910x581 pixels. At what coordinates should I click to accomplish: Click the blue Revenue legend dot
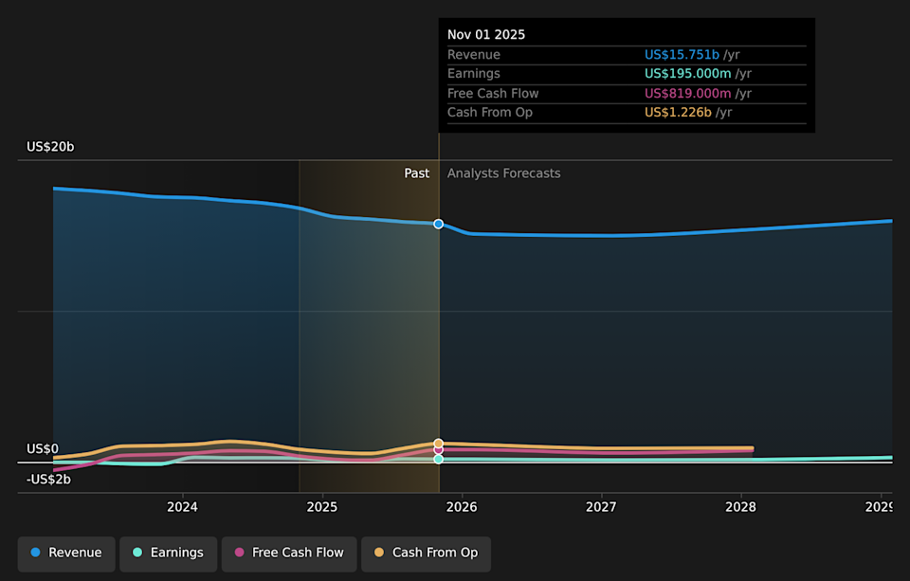[x=35, y=553]
